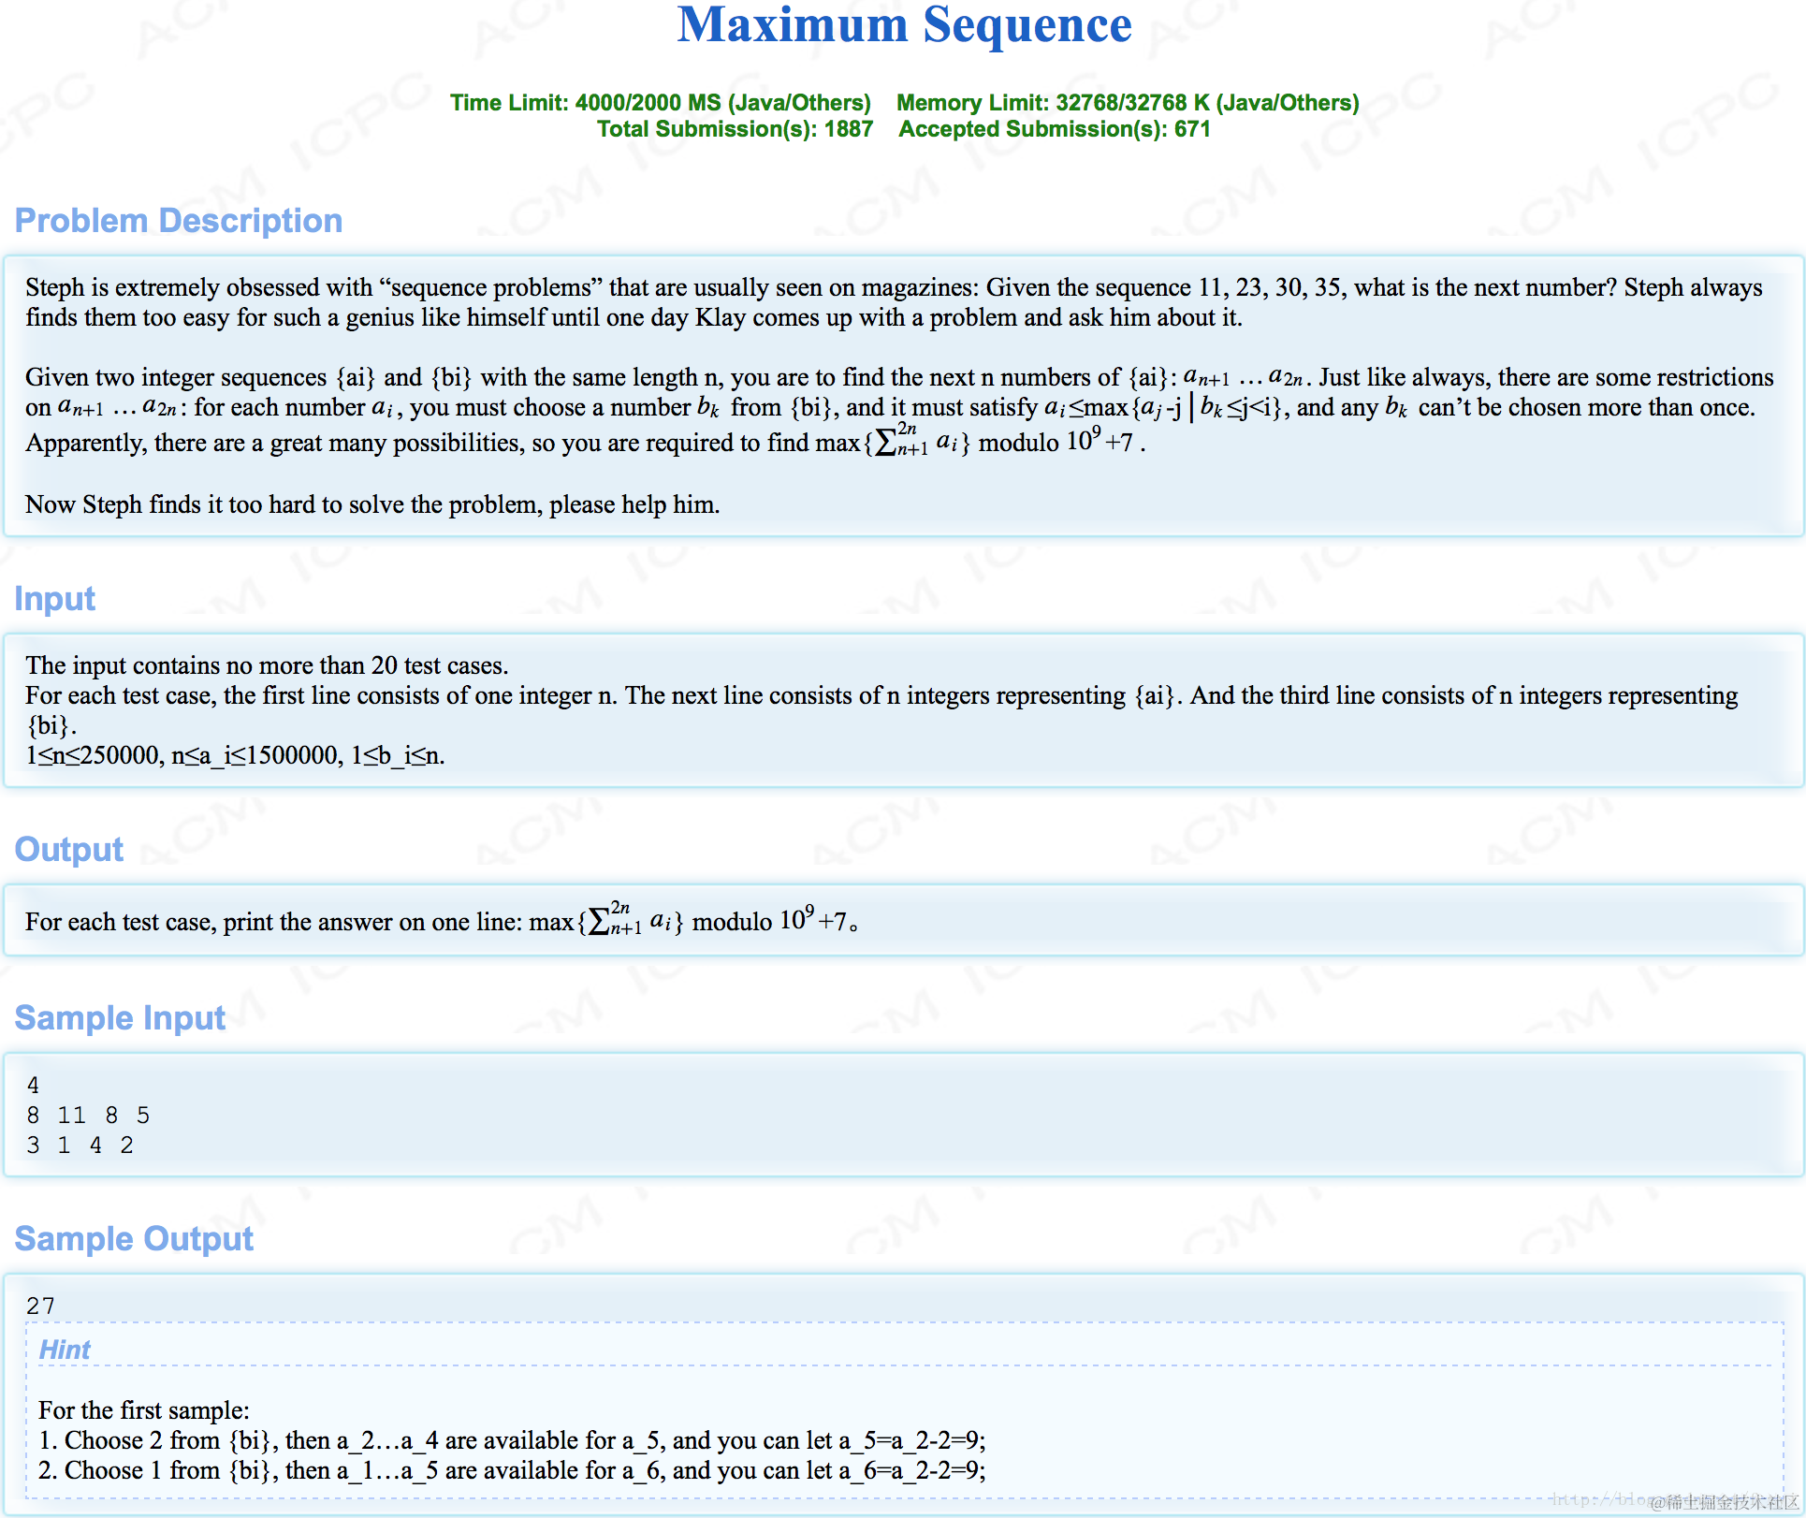Click the Problem Description heading
This screenshot has width=1806, height=1518.
[x=179, y=221]
